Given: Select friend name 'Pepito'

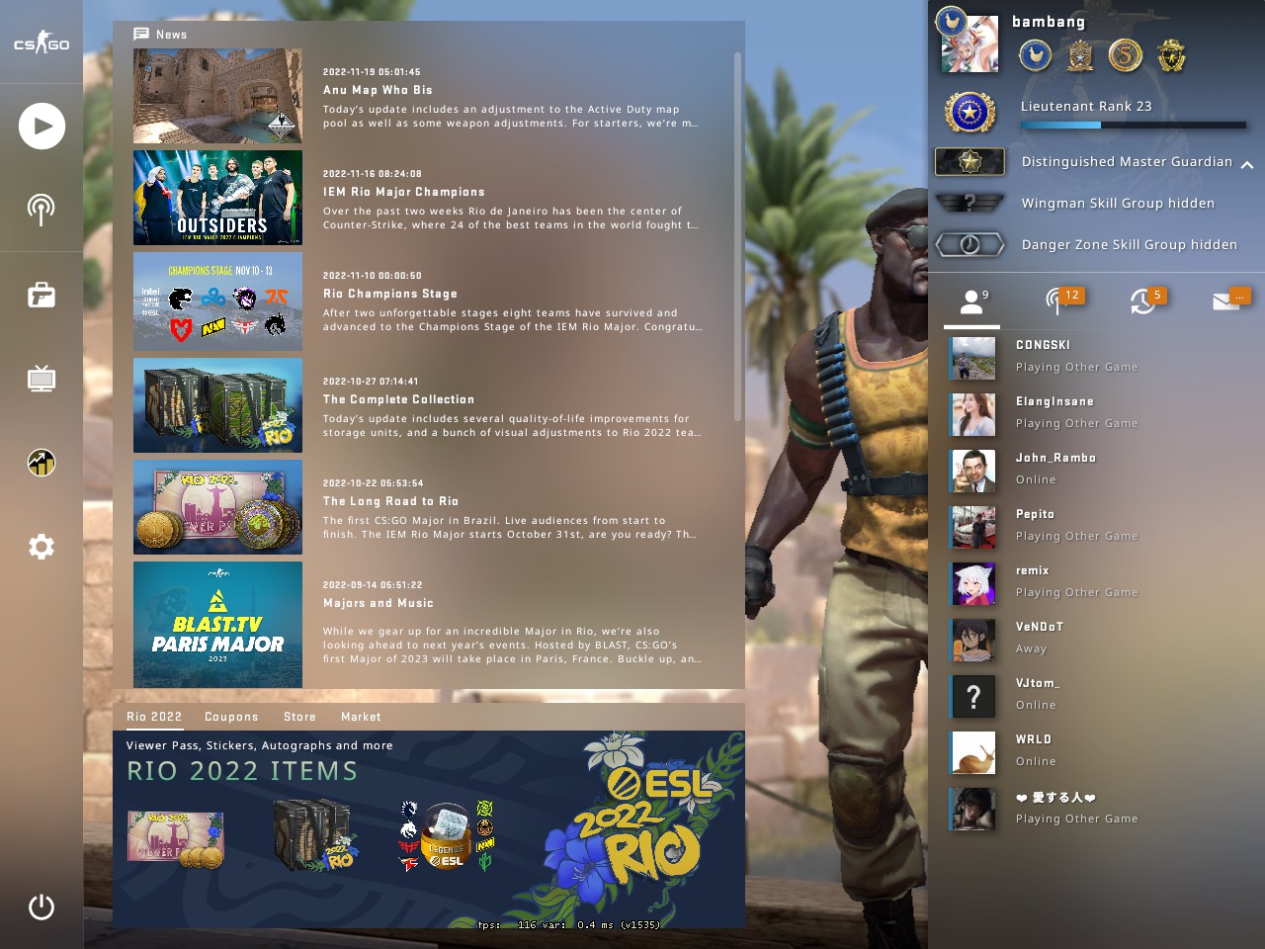Looking at the screenshot, I should [1035, 514].
